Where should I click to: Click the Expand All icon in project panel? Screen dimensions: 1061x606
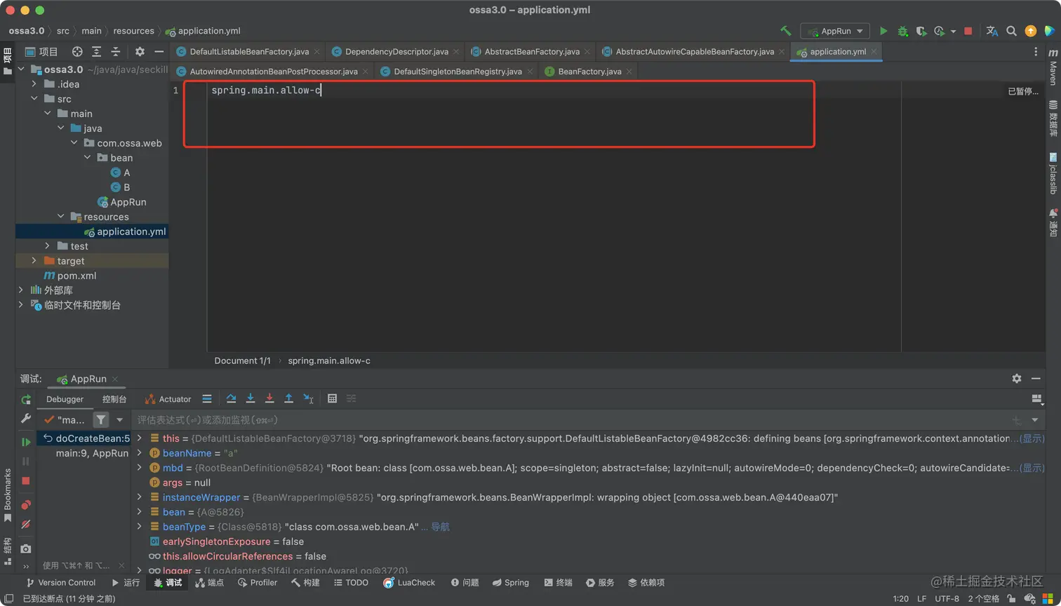(97, 51)
